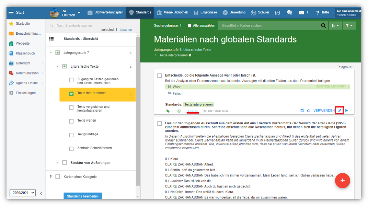368x206 pixels.
Task: Check the Zentrale Schreibformen checkbox
Action: tap(71, 149)
